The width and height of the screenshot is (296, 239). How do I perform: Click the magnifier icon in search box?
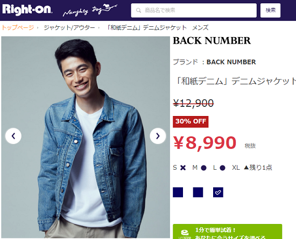pos(138,10)
